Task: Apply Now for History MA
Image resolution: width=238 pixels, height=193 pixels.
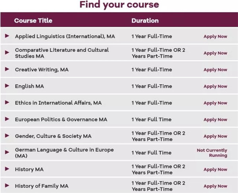Action: (x=215, y=169)
